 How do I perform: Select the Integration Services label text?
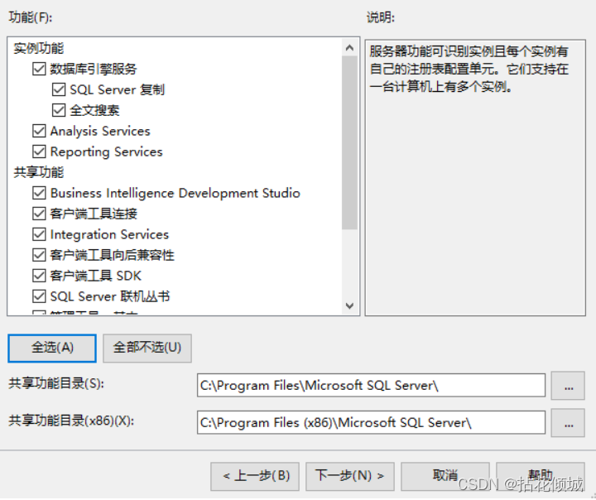pyautogui.click(x=109, y=234)
